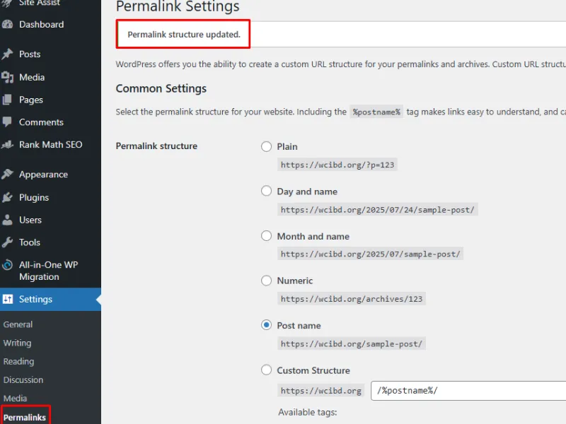Click the Posts pushpin icon
566x424 pixels.
coord(7,54)
